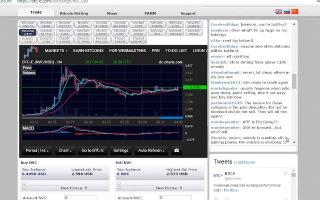Select the USD/RUR pair button

(46, 32)
